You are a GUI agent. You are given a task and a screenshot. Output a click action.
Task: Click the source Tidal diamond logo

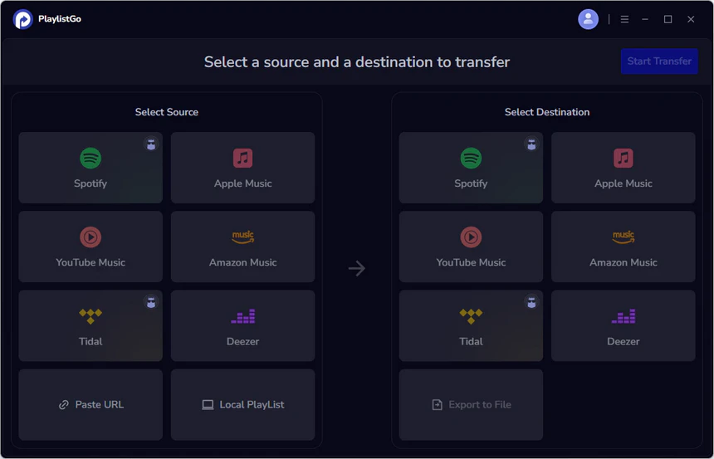point(90,316)
